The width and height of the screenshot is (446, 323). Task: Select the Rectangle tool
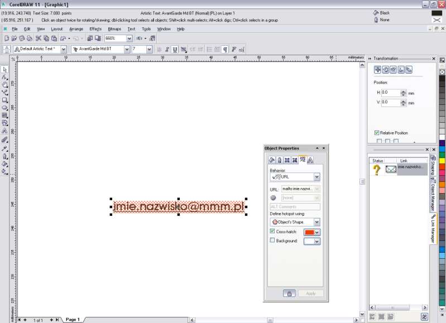click(4, 100)
